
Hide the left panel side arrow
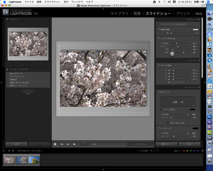coord(1,83)
